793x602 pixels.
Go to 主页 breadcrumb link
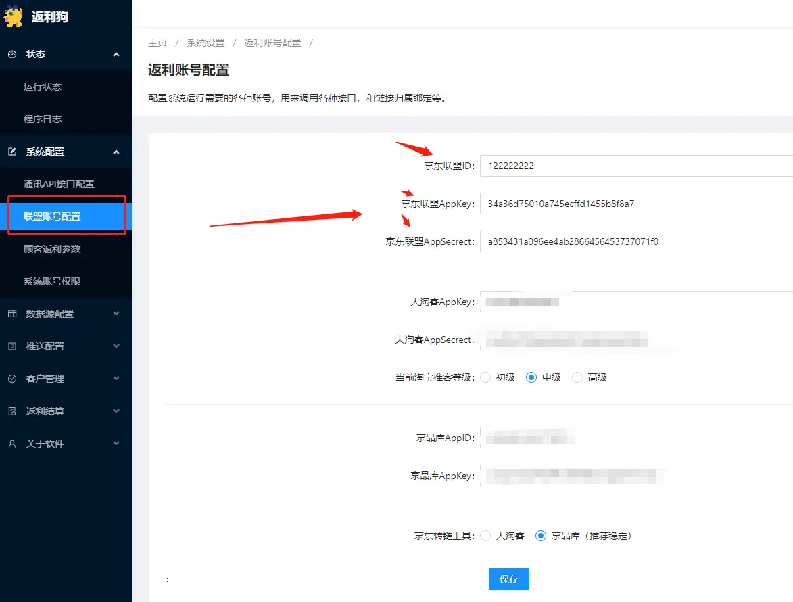(x=158, y=43)
